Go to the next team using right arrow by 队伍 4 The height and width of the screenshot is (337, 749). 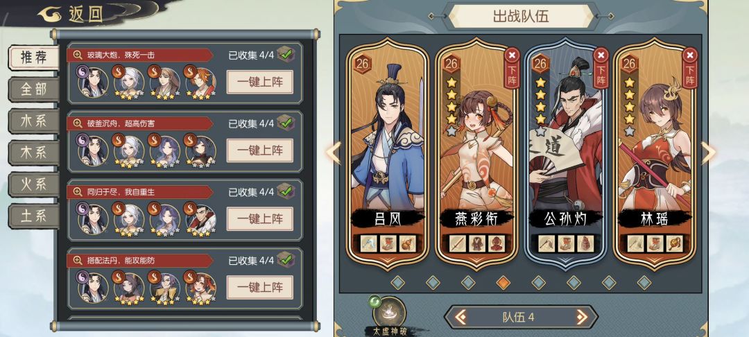(x=581, y=317)
